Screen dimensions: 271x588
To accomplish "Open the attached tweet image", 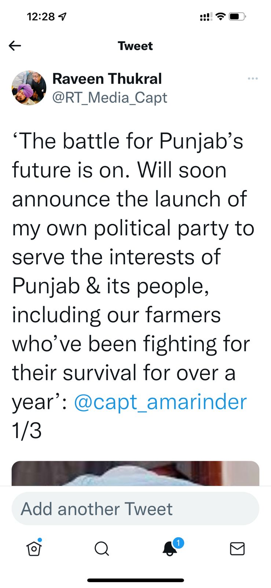I will (x=135, y=473).
